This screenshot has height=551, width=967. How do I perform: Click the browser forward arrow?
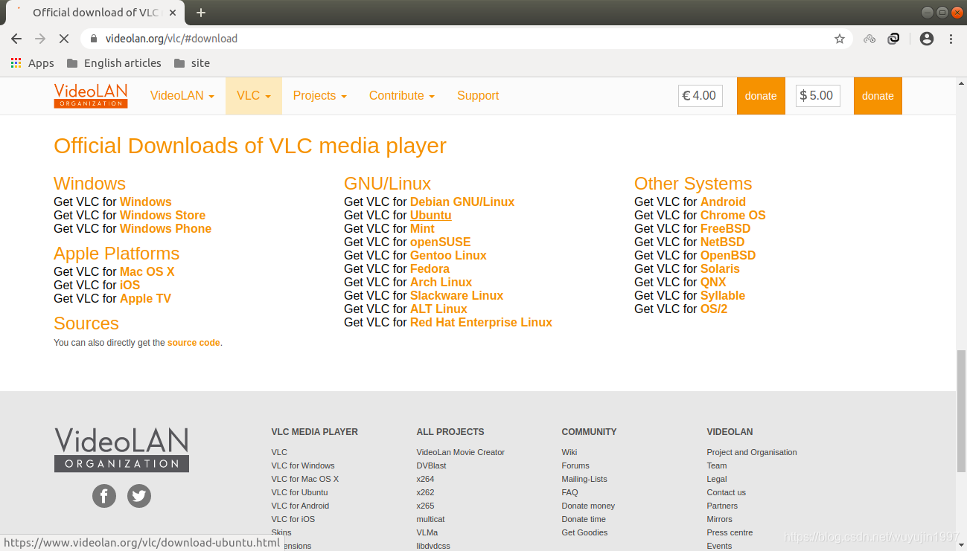[40, 39]
